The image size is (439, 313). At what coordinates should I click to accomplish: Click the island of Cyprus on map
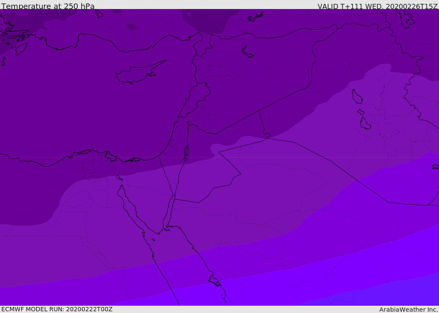coord(141,73)
